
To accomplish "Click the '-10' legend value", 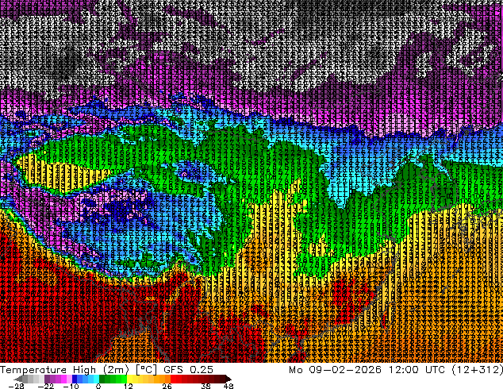I will (71, 386).
